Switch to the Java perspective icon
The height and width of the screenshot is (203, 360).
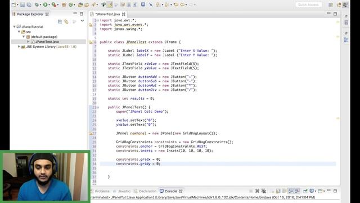click(345, 5)
